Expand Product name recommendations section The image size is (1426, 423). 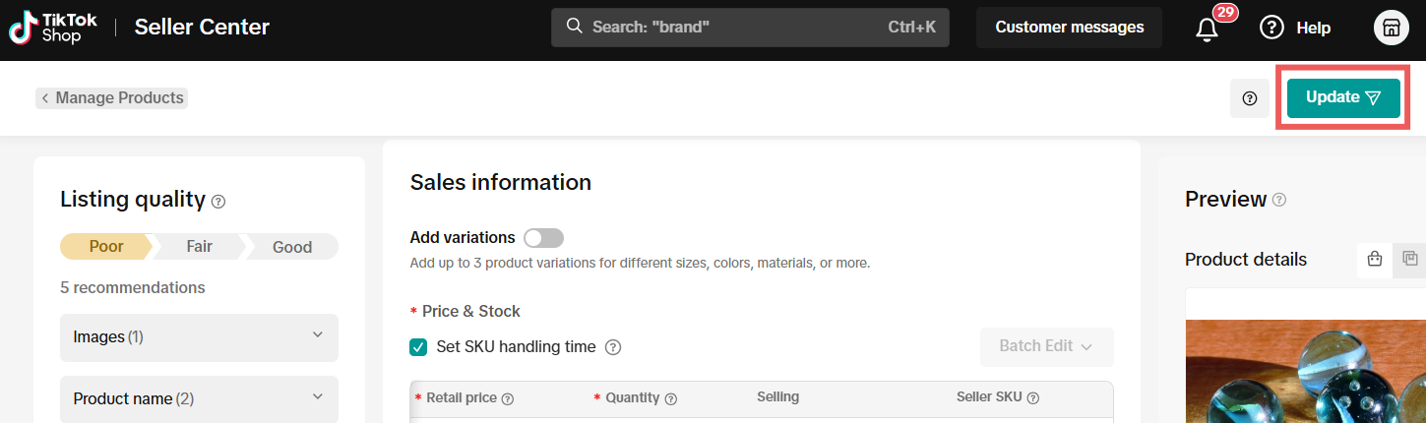[x=199, y=398]
